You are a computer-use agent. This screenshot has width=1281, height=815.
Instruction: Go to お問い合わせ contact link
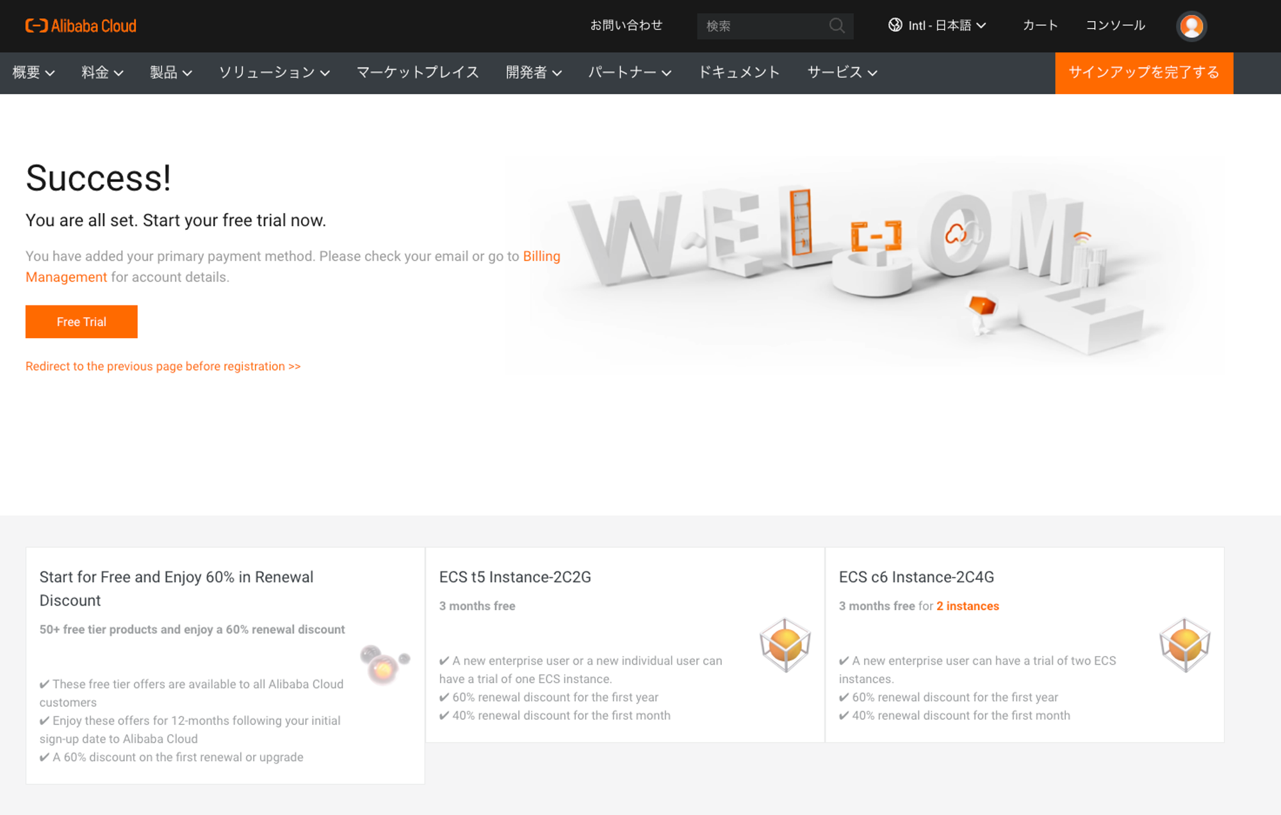click(626, 26)
